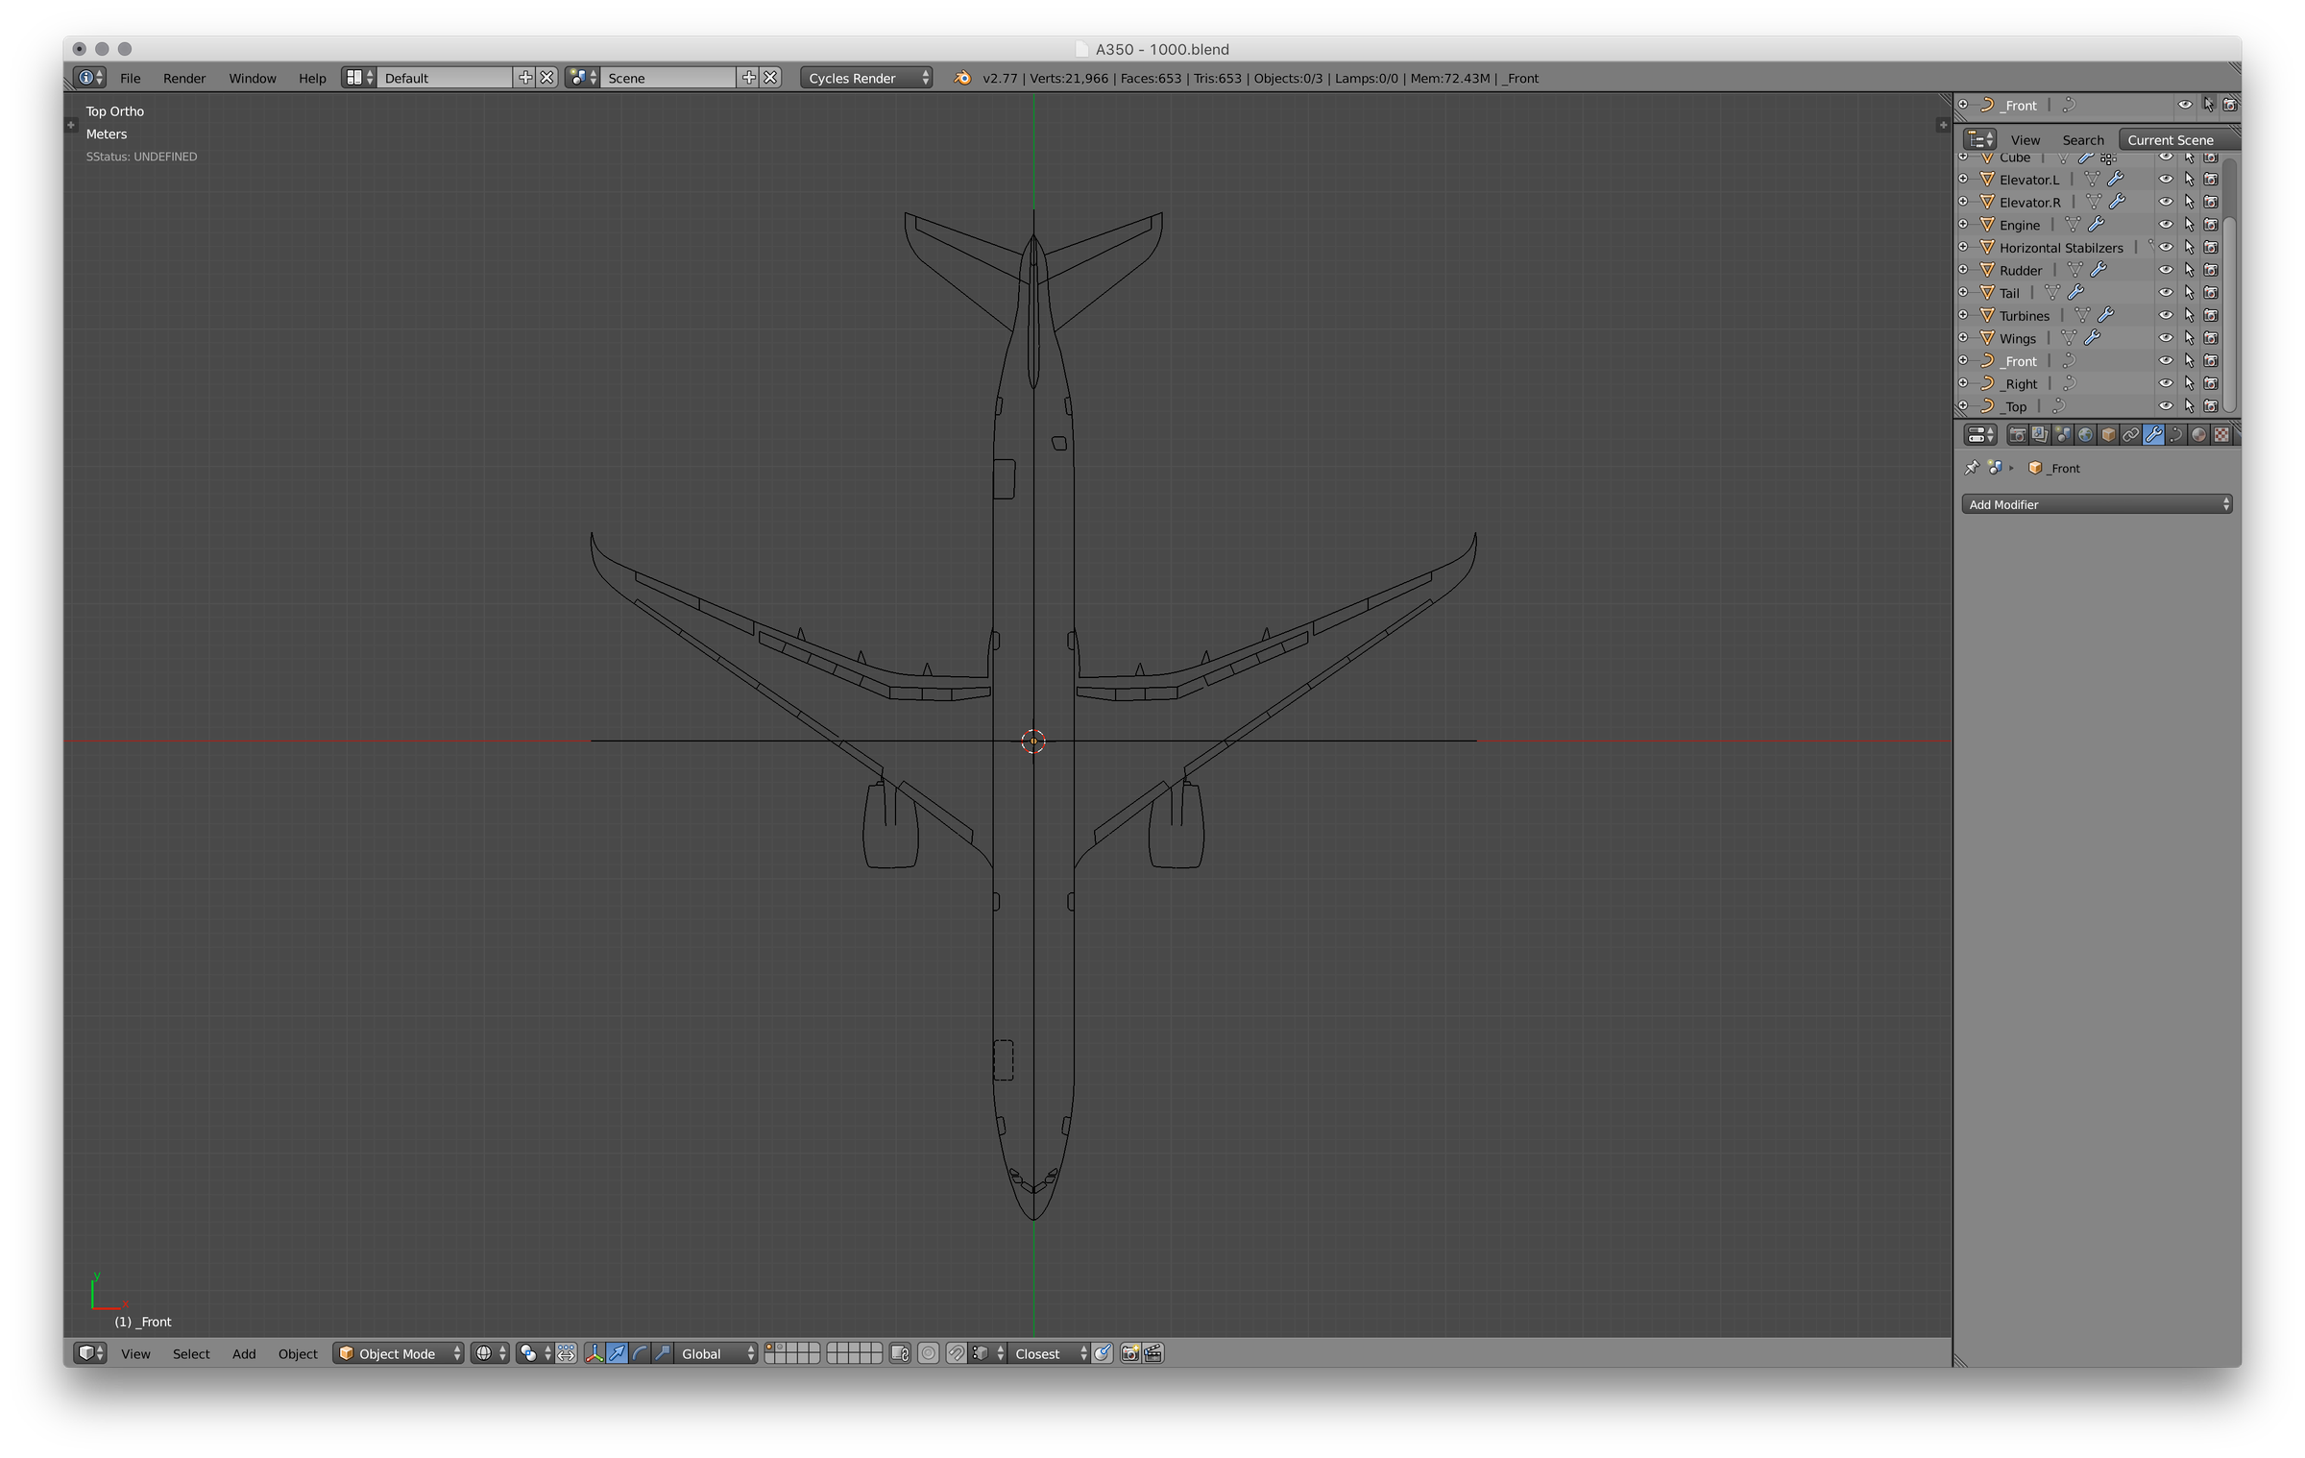
Task: Click the pin icon in the properties panel
Action: pos(1972,468)
